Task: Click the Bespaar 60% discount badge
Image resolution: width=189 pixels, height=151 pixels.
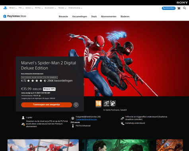Action: [x=49, y=89]
